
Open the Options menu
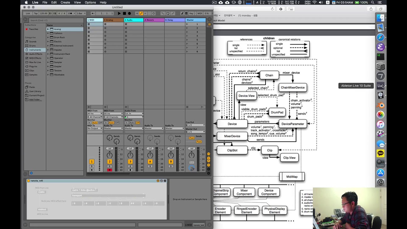tap(90, 3)
